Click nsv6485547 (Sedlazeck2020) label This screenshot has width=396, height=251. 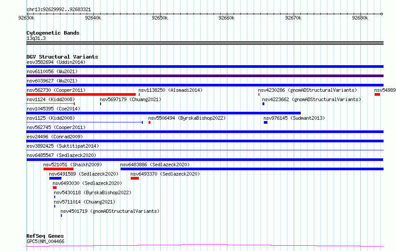pos(61,155)
